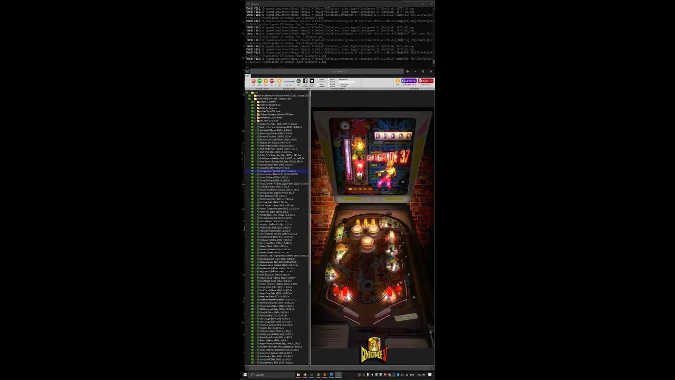Screen dimensions: 675x380
Task: Click the Windows Start button
Action: point(245,375)
